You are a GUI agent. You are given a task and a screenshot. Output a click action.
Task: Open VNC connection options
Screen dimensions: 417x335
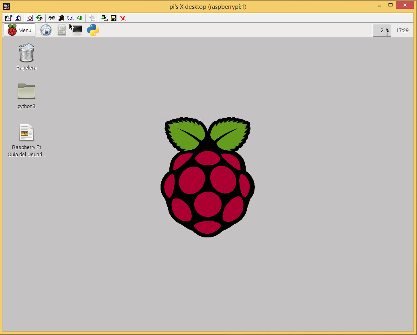point(8,18)
